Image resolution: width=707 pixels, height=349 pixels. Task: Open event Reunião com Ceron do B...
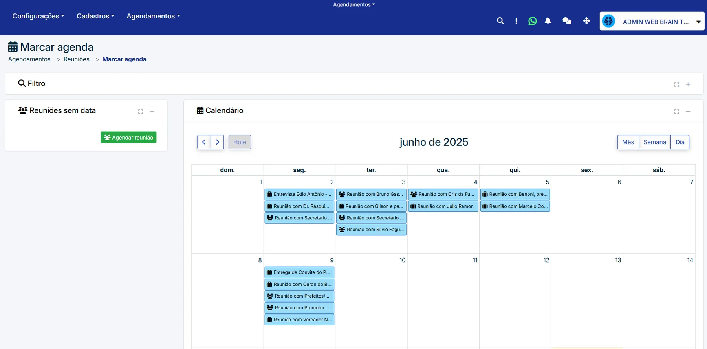tap(299, 284)
